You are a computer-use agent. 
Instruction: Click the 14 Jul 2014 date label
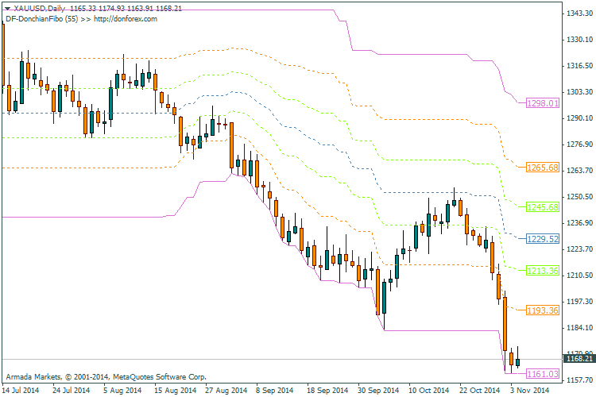21,390
